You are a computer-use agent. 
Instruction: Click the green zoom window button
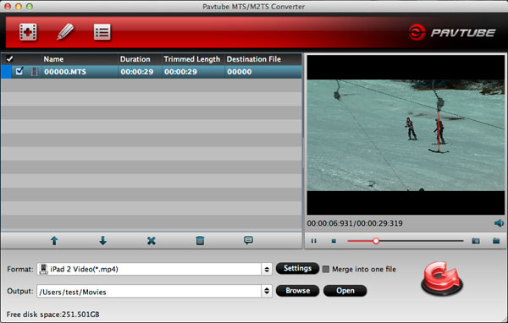(30, 6)
